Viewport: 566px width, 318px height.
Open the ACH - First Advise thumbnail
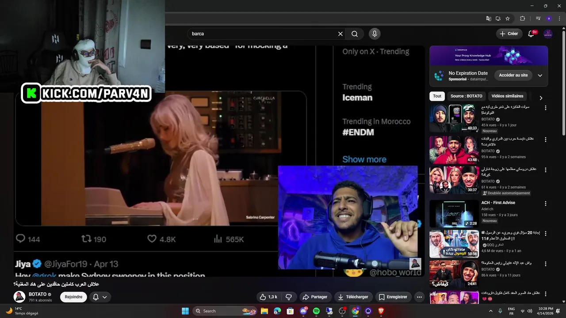454,214
